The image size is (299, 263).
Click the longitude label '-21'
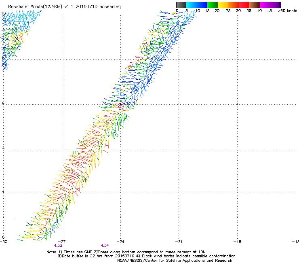tap(179, 242)
